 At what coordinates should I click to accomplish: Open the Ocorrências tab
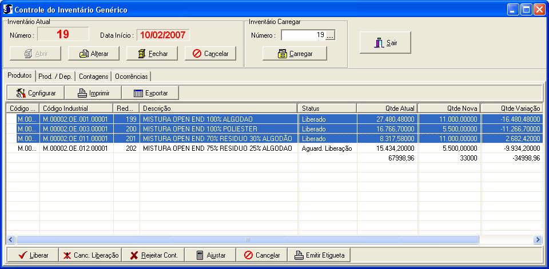point(131,77)
